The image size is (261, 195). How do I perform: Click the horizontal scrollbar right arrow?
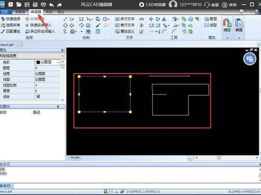tap(257, 158)
